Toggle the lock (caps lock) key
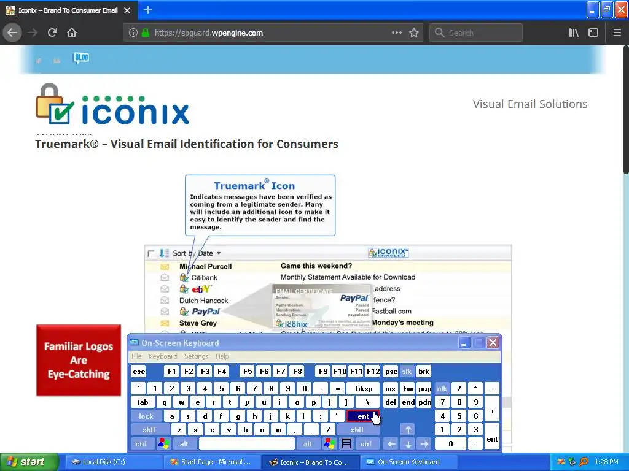Screen dimensions: 629x471 tap(146, 416)
